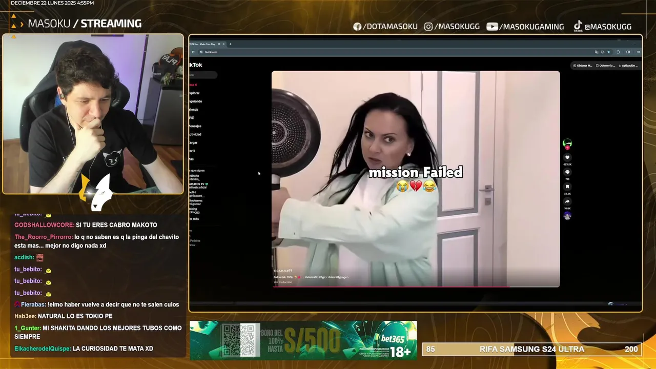
Task: Save video with the bookmark icon
Action: coord(567,187)
